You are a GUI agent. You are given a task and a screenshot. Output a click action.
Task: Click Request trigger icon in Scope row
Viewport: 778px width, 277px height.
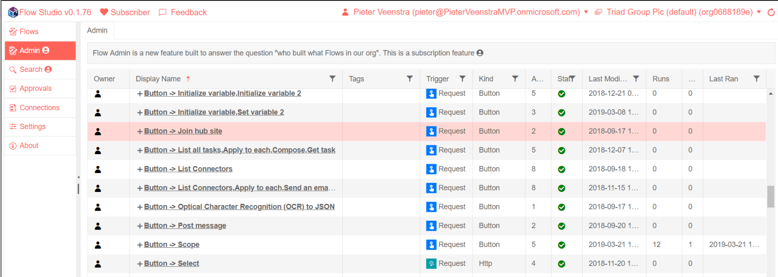click(431, 245)
